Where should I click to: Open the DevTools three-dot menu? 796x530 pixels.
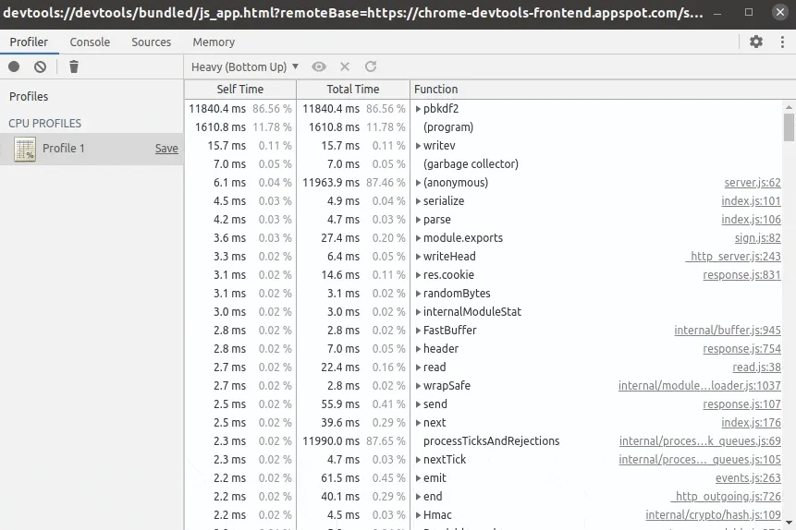click(x=780, y=42)
